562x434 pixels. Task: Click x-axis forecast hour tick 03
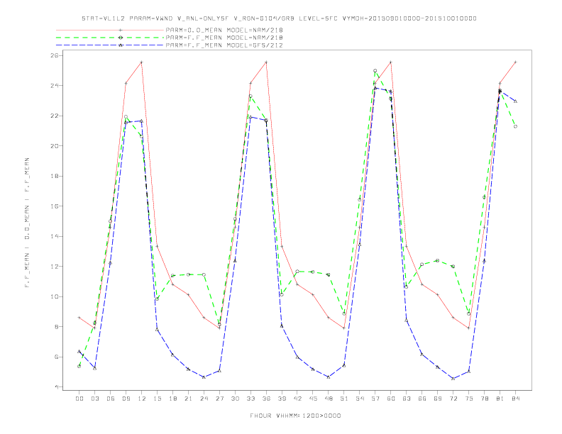tap(94, 399)
